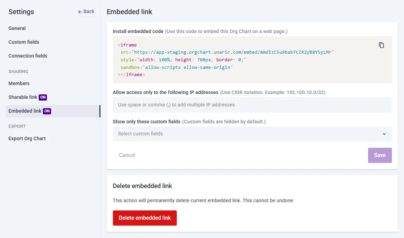Open Connection fields settings
The height and width of the screenshot is (238, 404).
[28, 56]
